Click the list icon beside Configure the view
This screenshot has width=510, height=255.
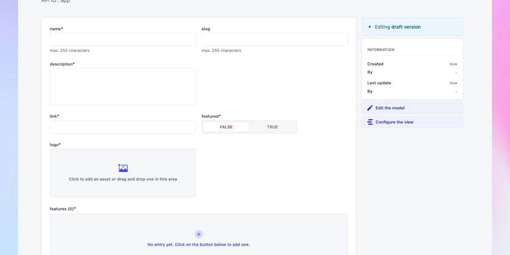(370, 123)
